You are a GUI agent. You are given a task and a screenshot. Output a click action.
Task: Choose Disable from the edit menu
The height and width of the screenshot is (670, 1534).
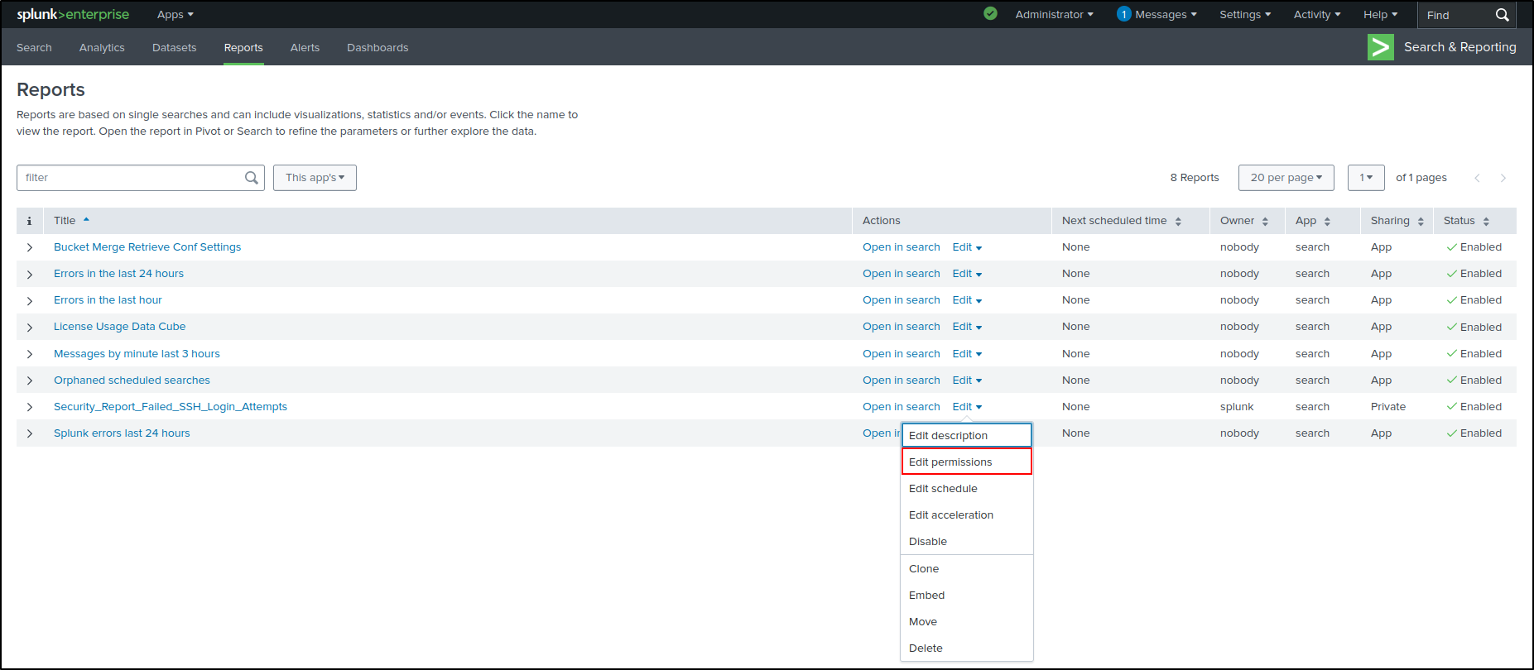click(967, 542)
